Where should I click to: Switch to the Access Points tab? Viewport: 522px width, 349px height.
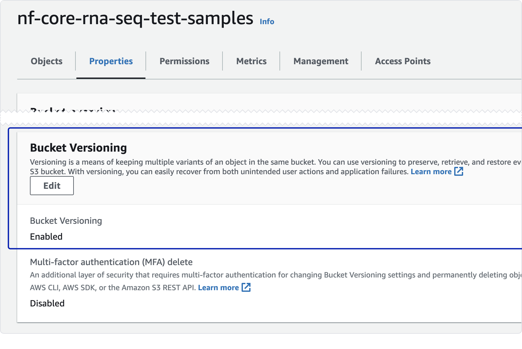click(403, 61)
